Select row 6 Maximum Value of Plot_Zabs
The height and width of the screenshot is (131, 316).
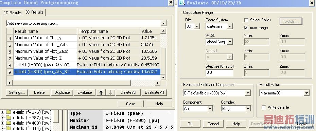tap(84, 51)
